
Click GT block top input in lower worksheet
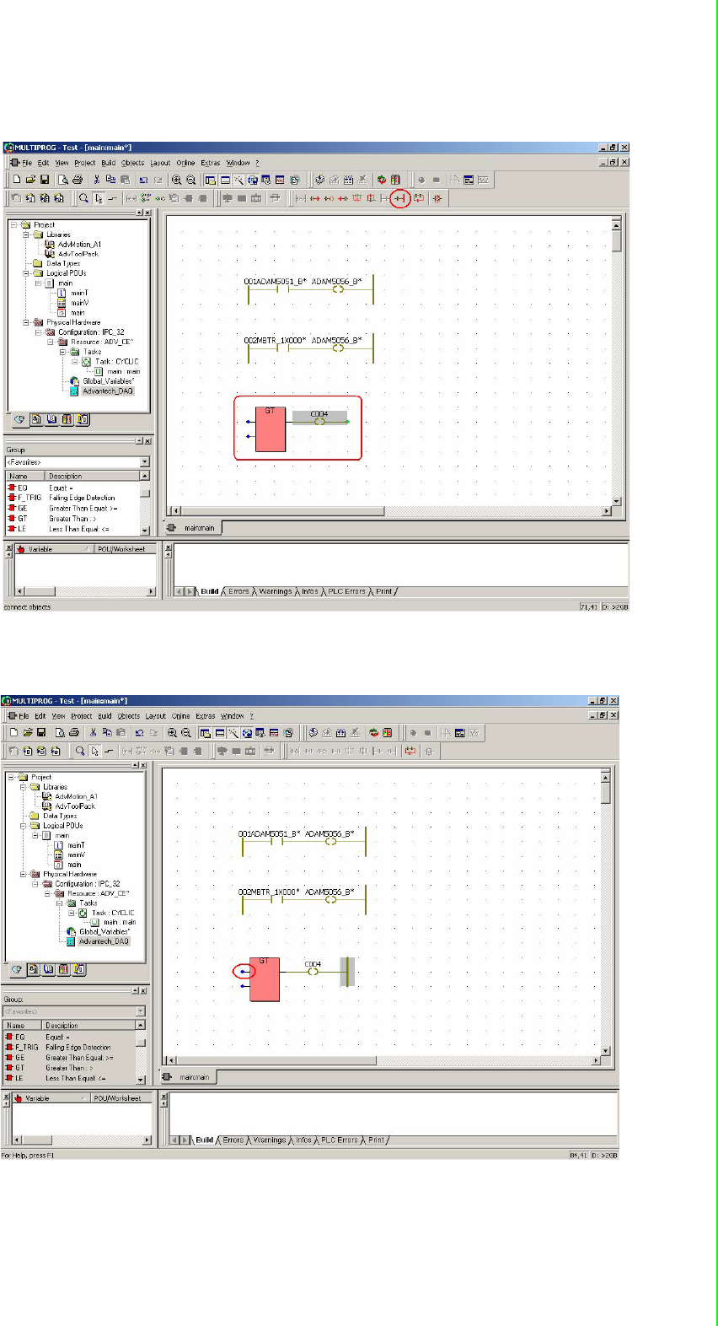243,971
